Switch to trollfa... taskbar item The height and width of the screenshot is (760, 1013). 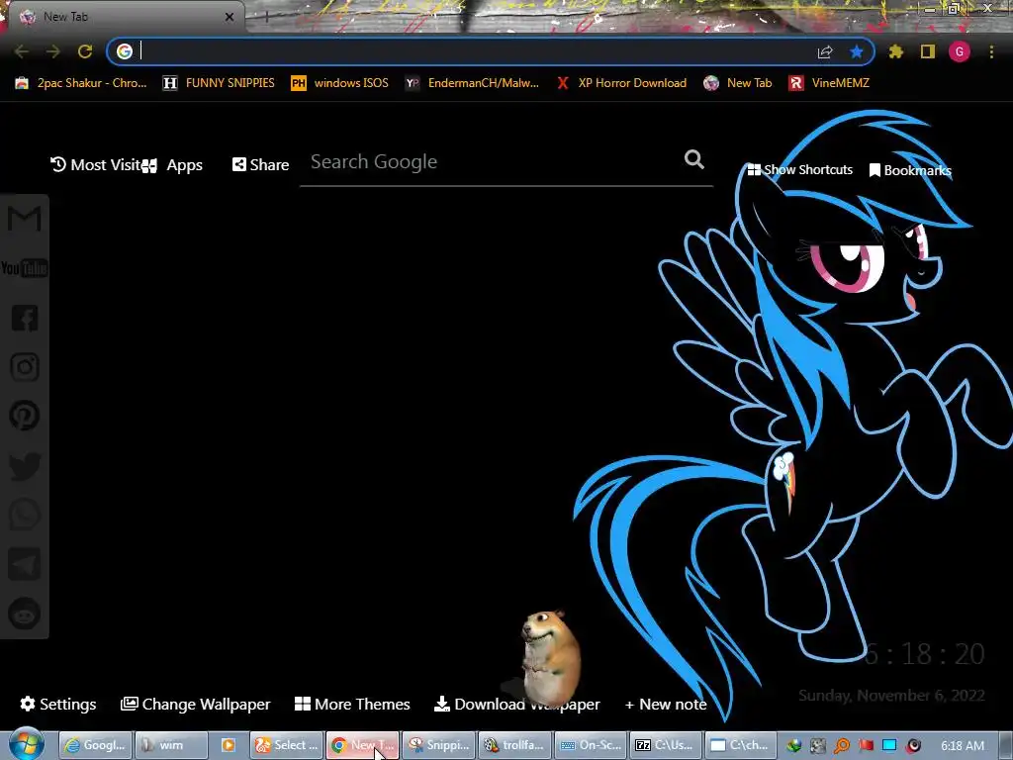point(514,745)
